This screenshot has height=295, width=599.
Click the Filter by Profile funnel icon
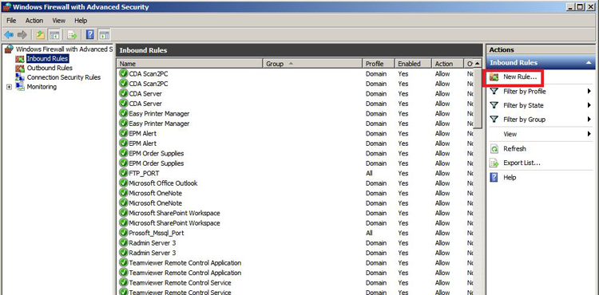[x=494, y=92]
